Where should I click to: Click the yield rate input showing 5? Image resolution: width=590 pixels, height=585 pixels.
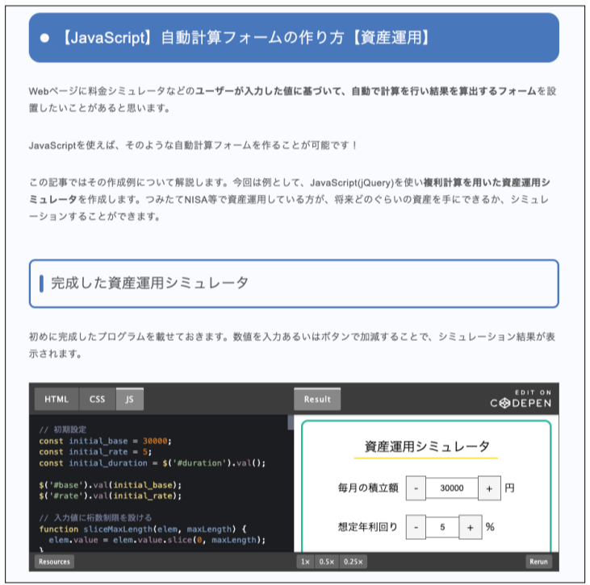pos(442,527)
